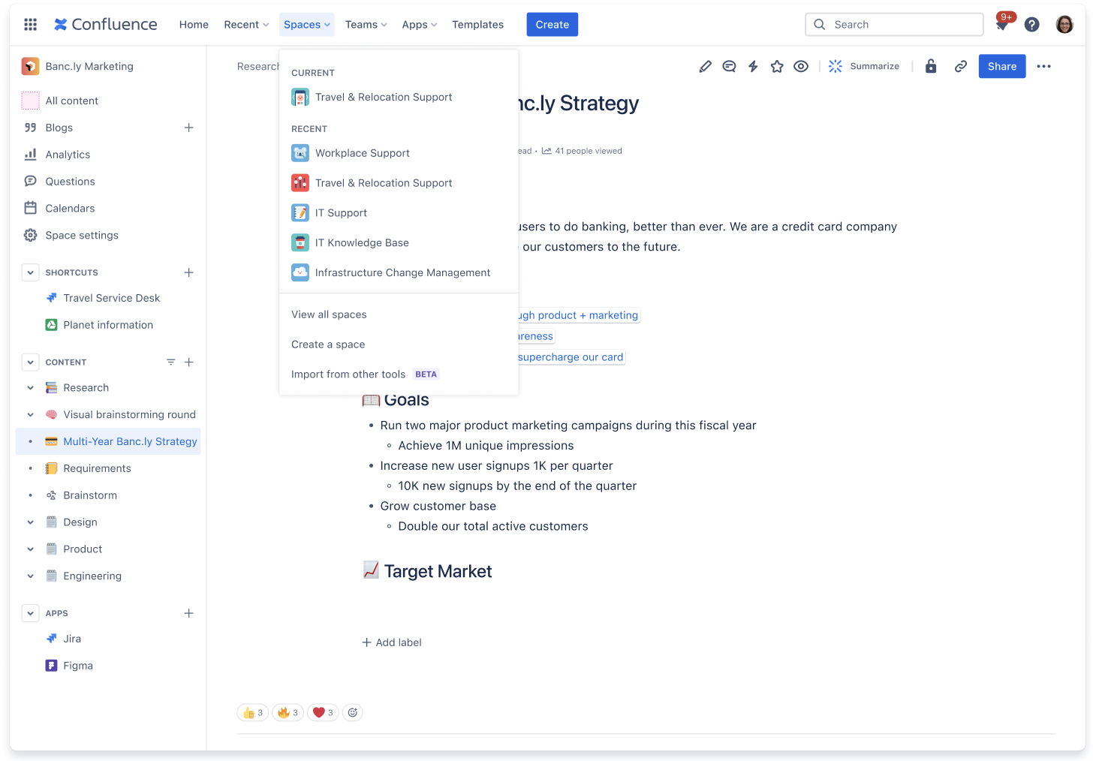Image resolution: width=1096 pixels, height=761 pixels.
Task: Star this page as favorite
Action: click(x=777, y=66)
